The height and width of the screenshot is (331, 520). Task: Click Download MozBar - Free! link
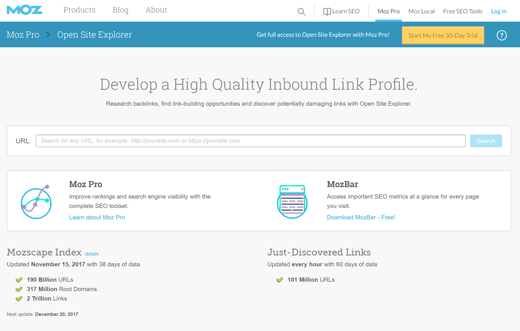pyautogui.click(x=361, y=217)
